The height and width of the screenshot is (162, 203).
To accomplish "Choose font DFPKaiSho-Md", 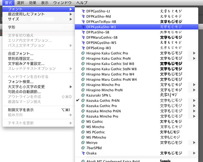I will [x=136, y=16].
